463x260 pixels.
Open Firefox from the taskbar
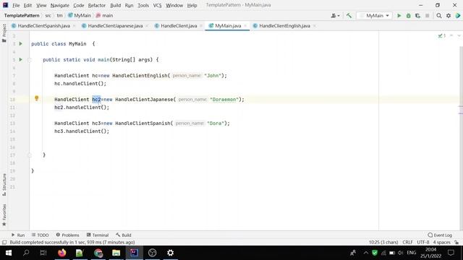coord(62,253)
